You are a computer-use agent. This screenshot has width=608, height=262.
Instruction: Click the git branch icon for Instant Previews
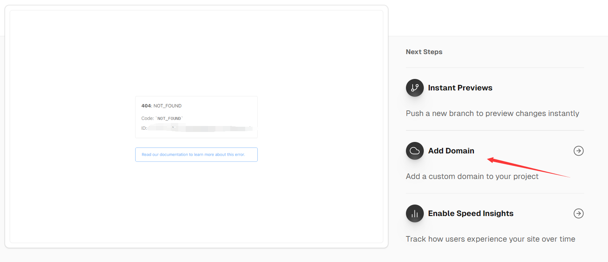[414, 88]
